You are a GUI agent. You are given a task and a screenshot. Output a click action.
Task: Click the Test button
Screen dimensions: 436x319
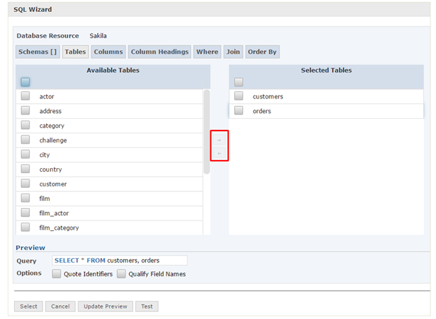147,306
